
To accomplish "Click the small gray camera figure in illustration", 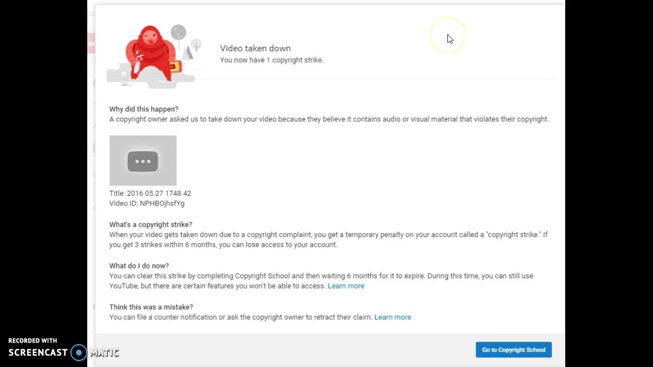I will 123,79.
